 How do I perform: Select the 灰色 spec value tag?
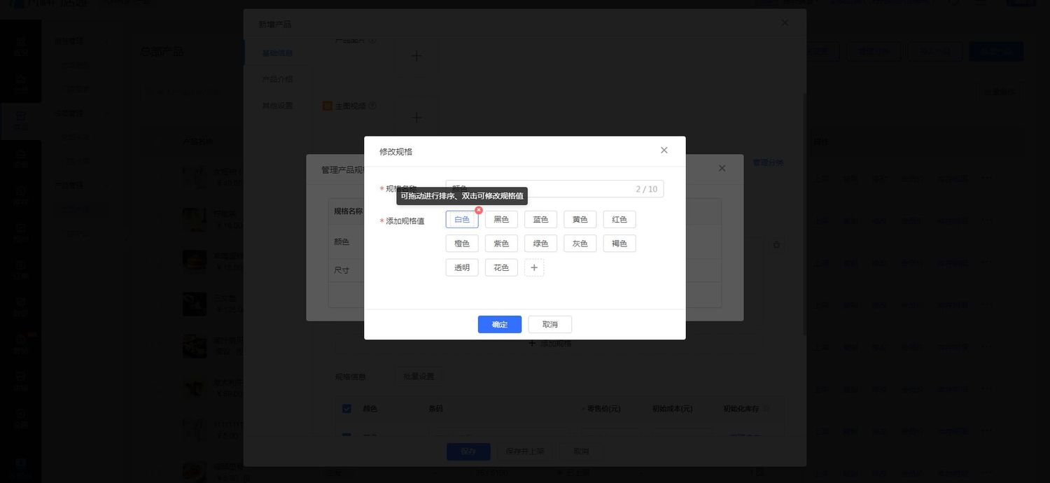click(580, 244)
